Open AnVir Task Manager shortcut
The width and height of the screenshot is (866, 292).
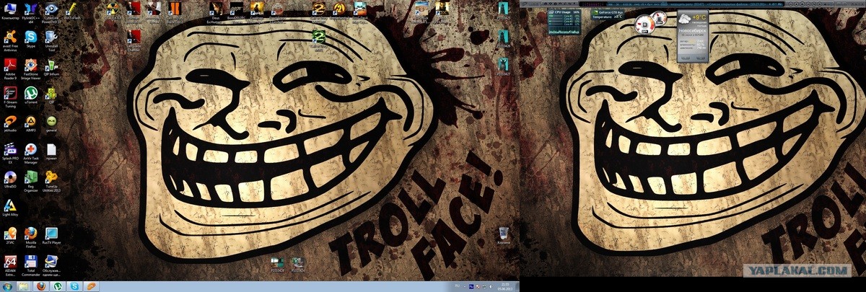pos(31,154)
